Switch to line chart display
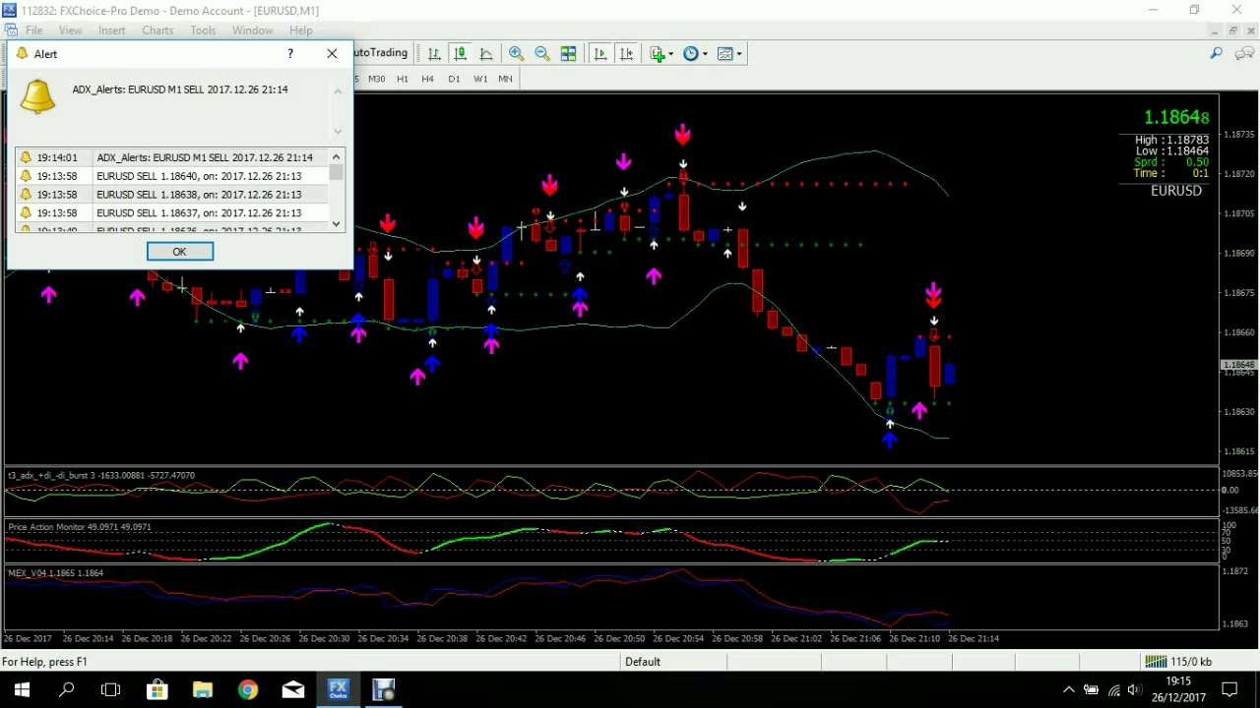This screenshot has height=708, width=1260. coord(486,54)
